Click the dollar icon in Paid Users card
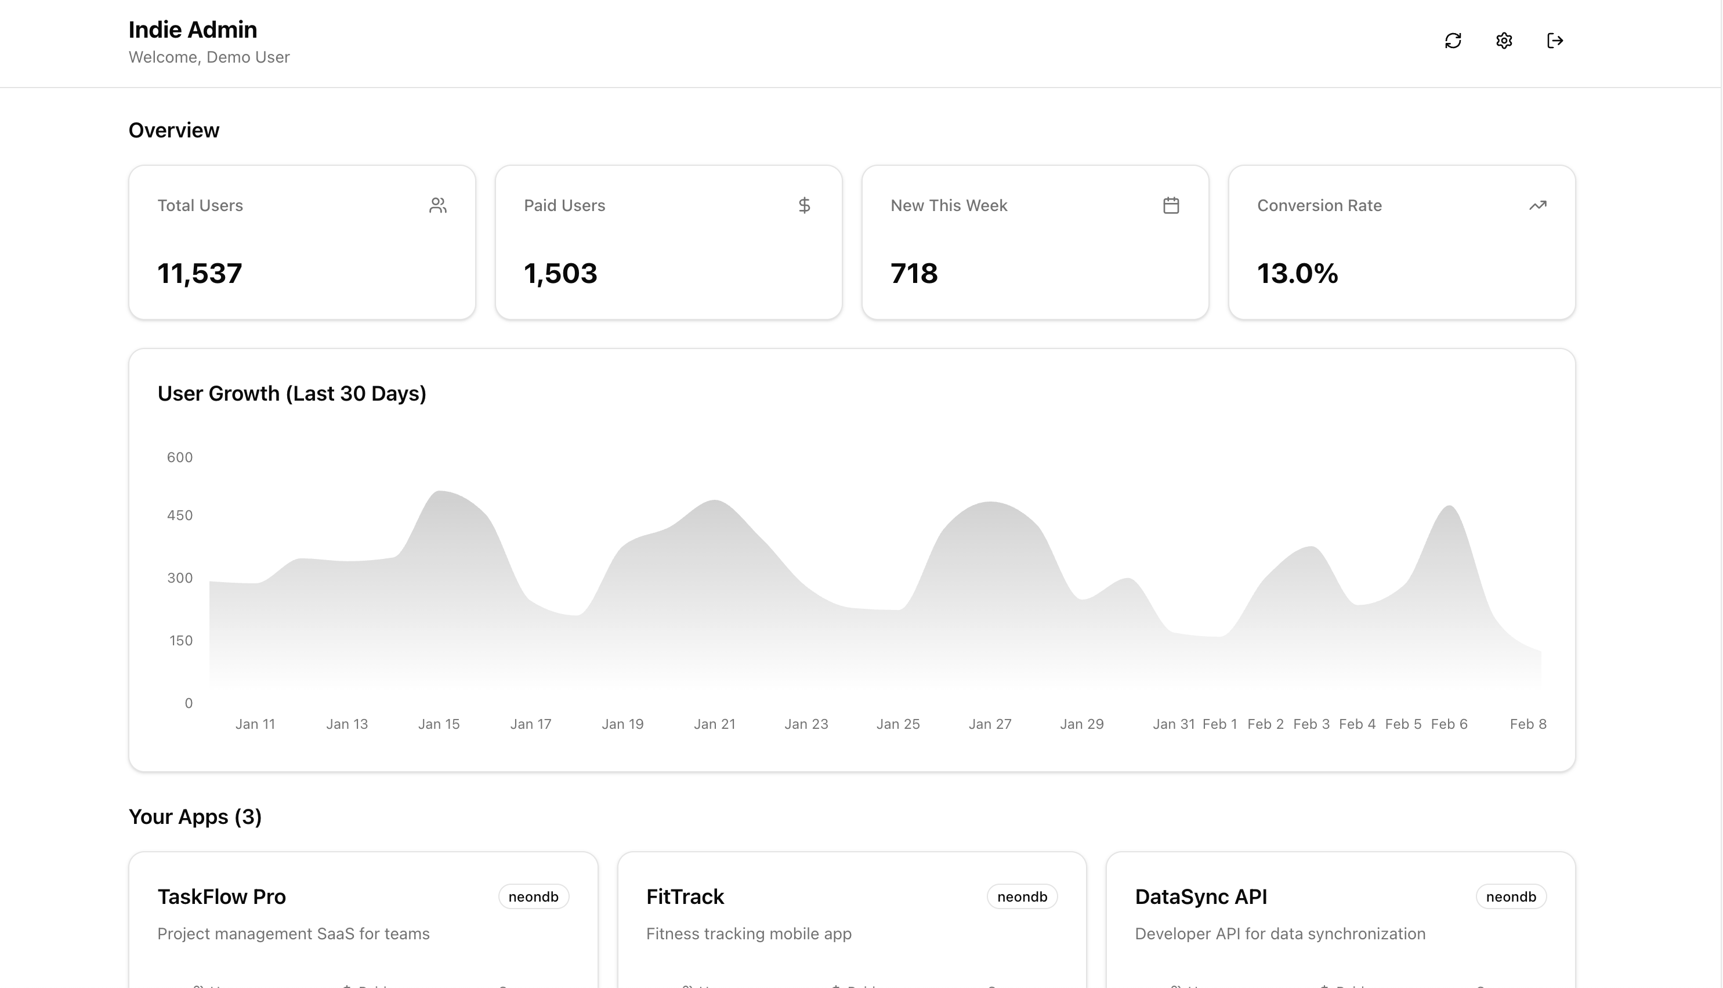The image size is (1723, 988). coord(804,206)
